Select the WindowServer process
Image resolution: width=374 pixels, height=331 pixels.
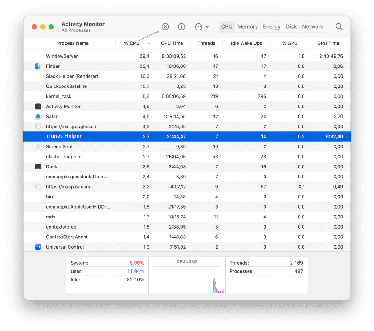(x=187, y=56)
